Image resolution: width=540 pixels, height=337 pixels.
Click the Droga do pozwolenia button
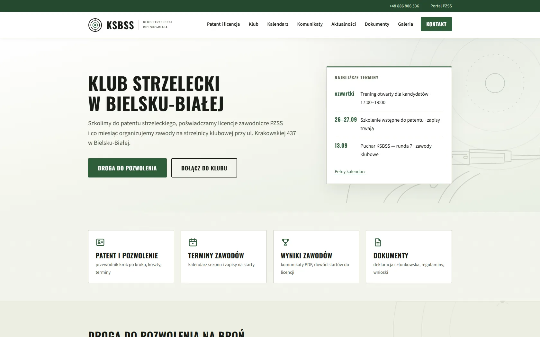click(x=127, y=168)
